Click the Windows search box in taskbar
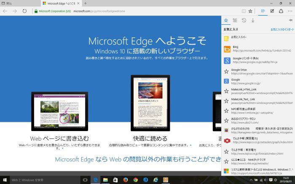Viewport: 295px width, 184px height. coord(42,180)
